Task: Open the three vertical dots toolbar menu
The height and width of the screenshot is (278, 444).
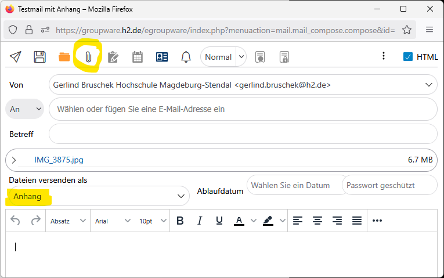Action: tap(383, 56)
